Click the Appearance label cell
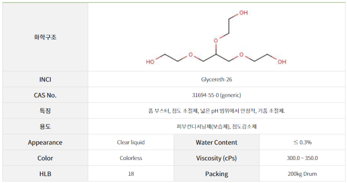 pos(45,142)
